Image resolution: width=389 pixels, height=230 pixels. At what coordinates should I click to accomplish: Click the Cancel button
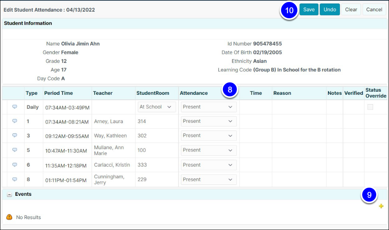coord(374,9)
